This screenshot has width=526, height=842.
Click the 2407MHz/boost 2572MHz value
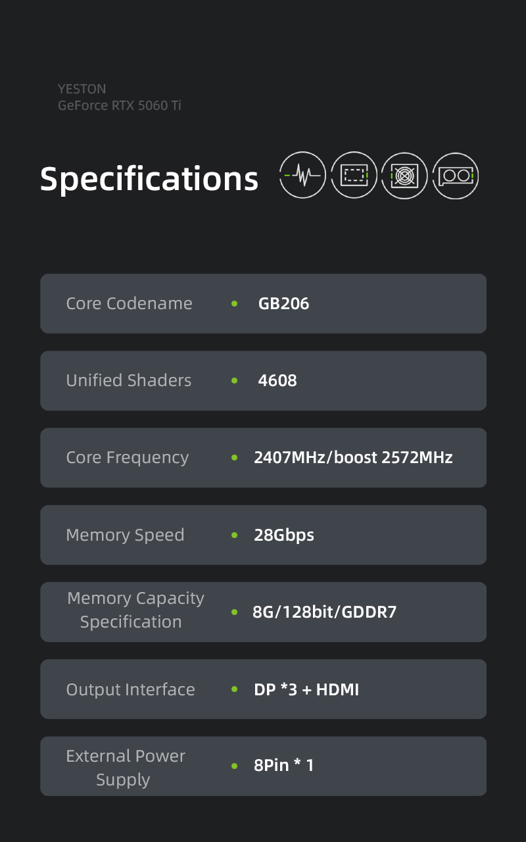(x=353, y=458)
